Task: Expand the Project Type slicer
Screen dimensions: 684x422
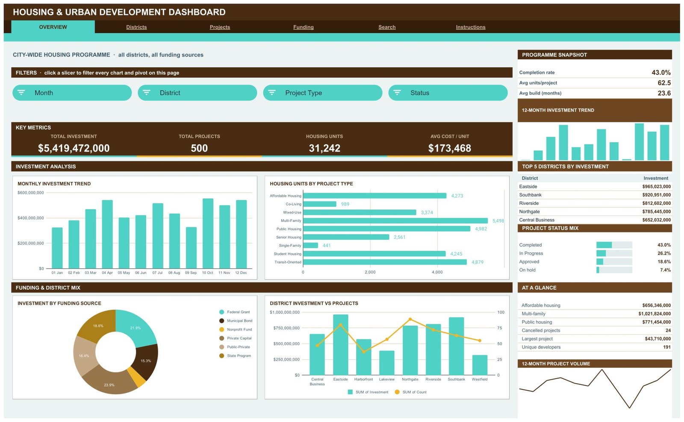Action: click(322, 93)
